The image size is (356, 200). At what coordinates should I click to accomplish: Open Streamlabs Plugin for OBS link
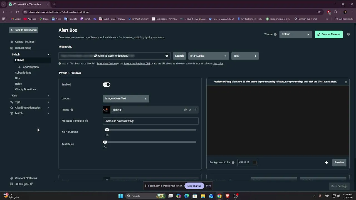coord(137,64)
